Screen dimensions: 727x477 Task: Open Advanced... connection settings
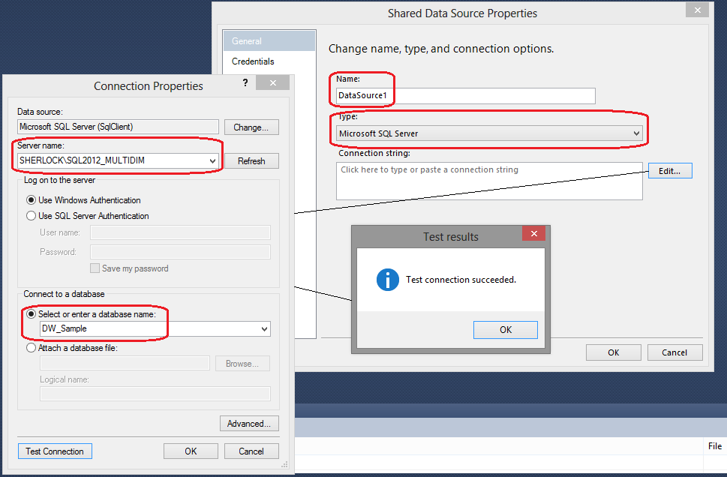click(x=249, y=423)
